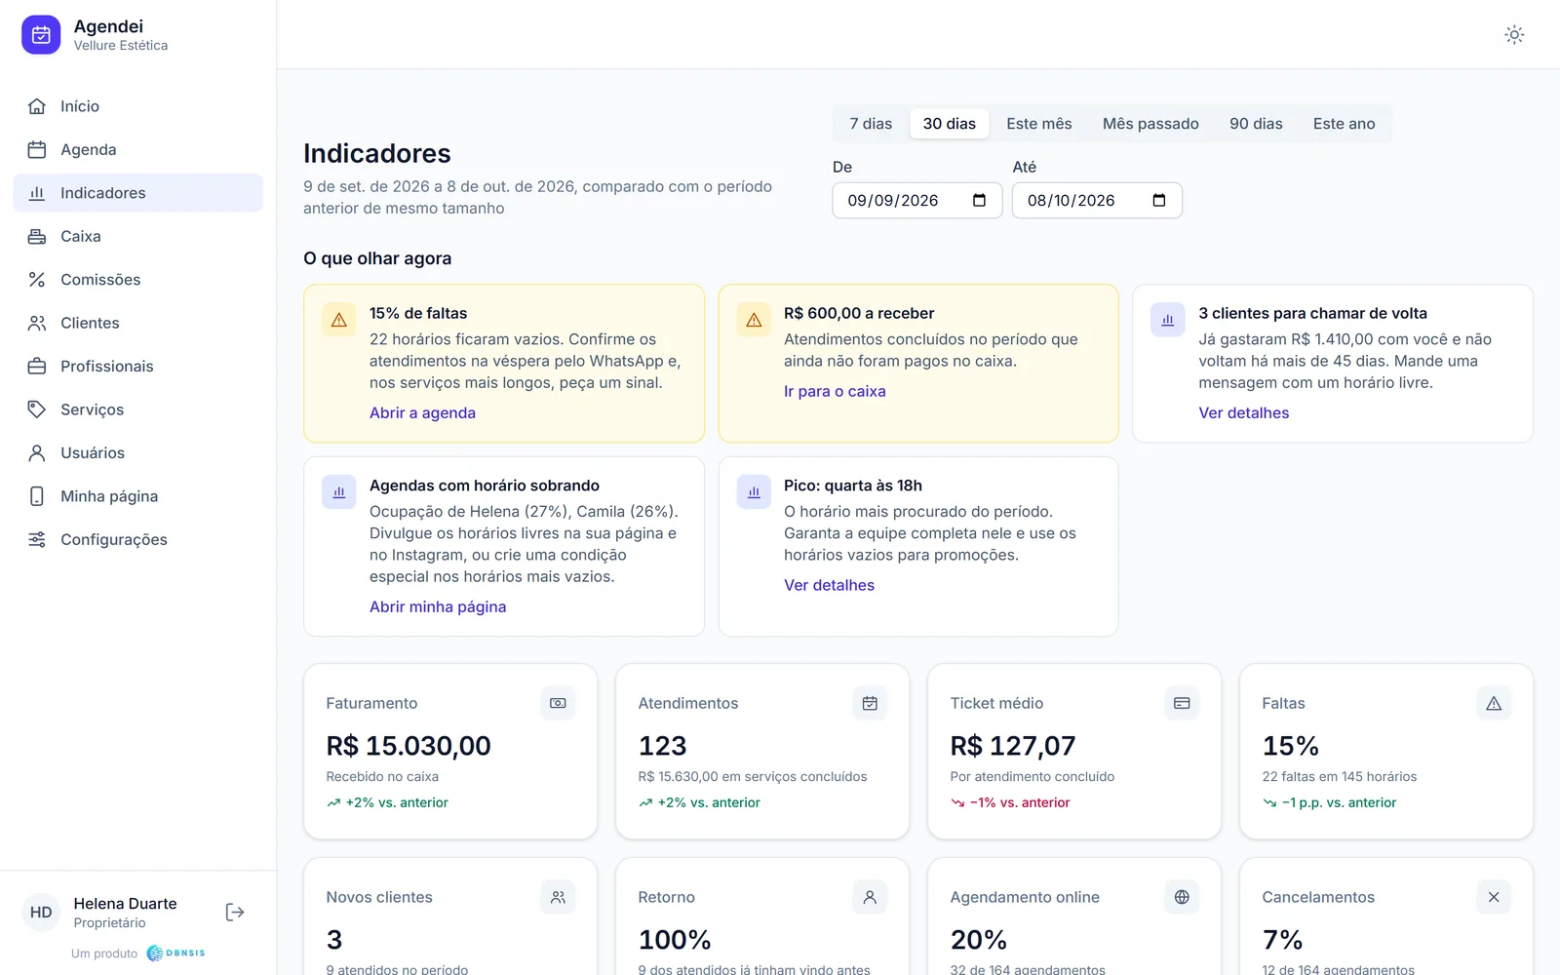Click chart icon on Pico: quarta às 18h card
Image resolution: width=1560 pixels, height=975 pixels.
754,492
